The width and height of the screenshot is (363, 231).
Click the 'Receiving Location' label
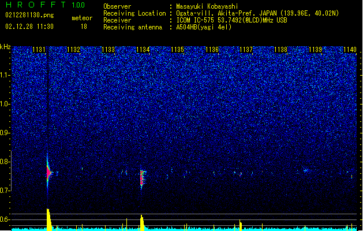134,13
